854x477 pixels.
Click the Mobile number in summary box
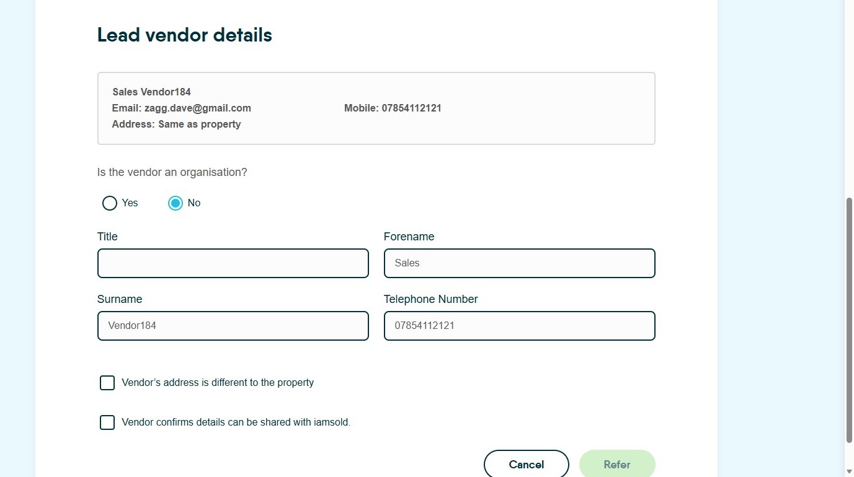pos(393,108)
